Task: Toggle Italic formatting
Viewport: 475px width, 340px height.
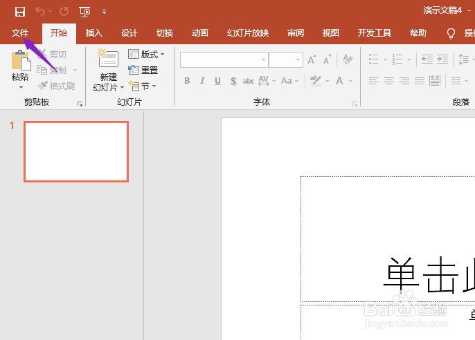Action: [202, 81]
